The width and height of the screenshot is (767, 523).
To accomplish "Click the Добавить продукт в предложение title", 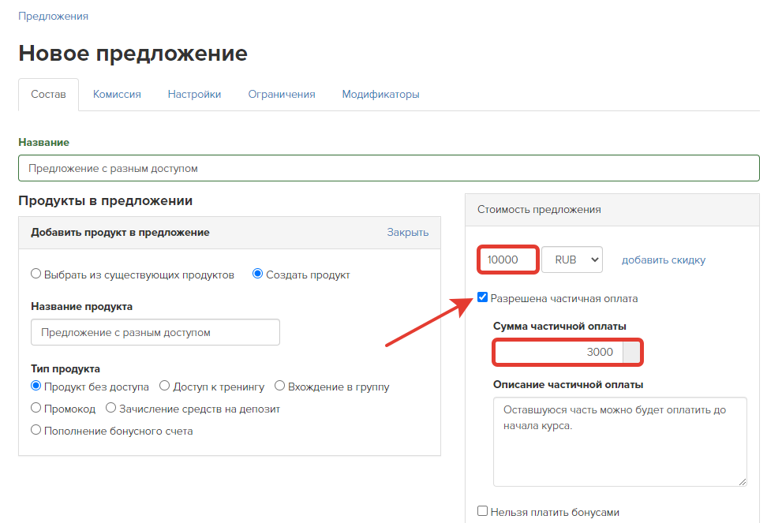I will pyautogui.click(x=120, y=233).
